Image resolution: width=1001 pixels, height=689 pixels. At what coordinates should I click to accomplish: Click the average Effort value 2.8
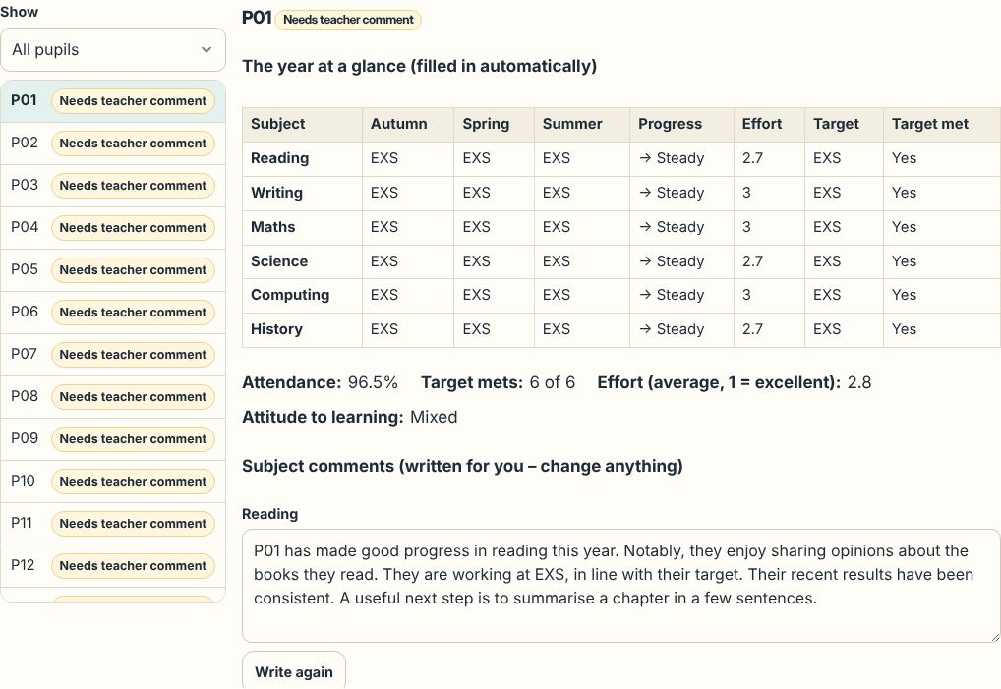[859, 382]
